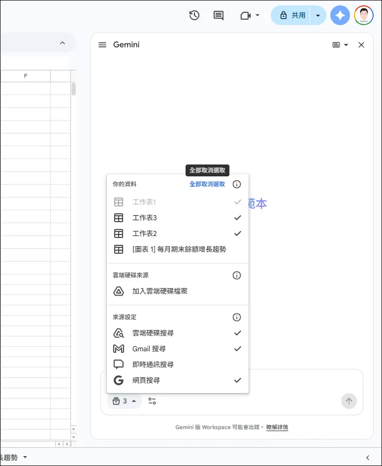The image size is (382, 466).
Task: Collapse the toolbar with the up chevron
Action: tap(62, 43)
